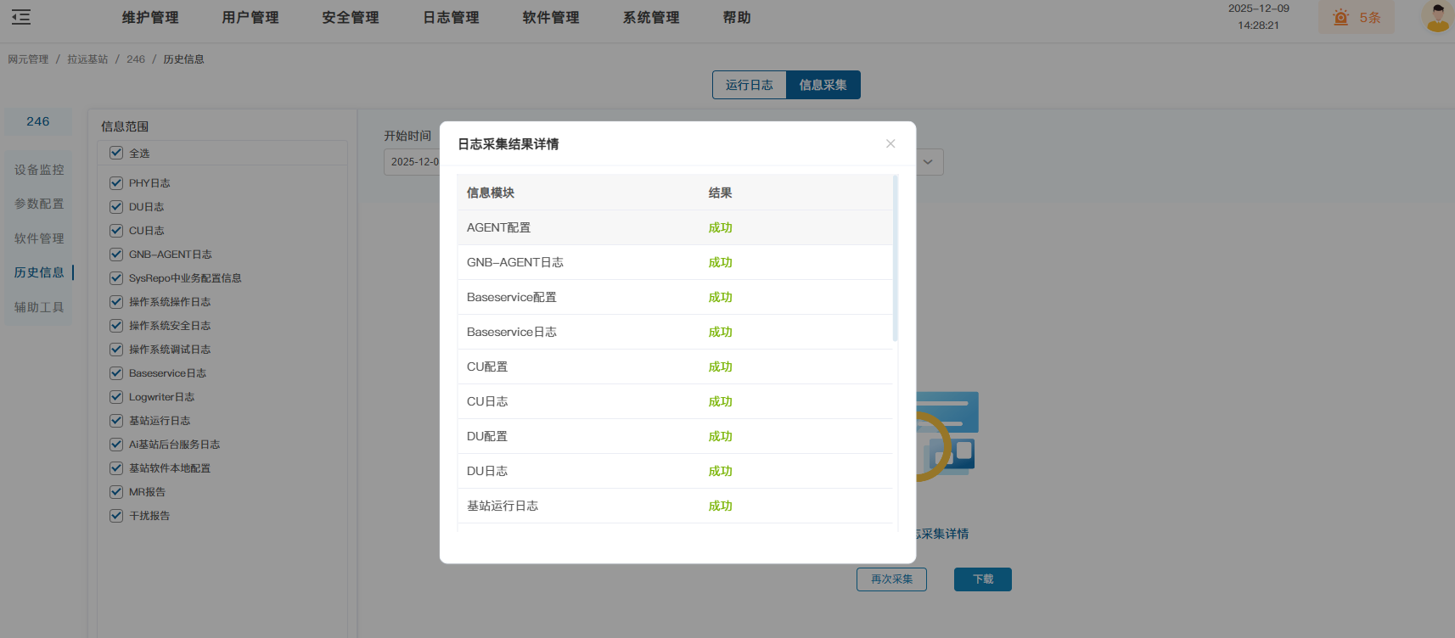Select the 信息采集 tab

click(823, 85)
